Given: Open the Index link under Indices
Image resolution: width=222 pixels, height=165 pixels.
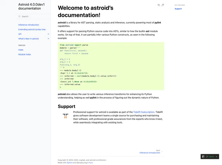Looking at the screenshot, I should 21,50.
